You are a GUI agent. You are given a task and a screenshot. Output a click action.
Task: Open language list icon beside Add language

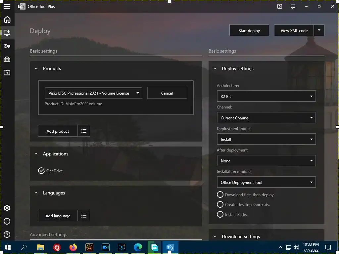tap(84, 216)
